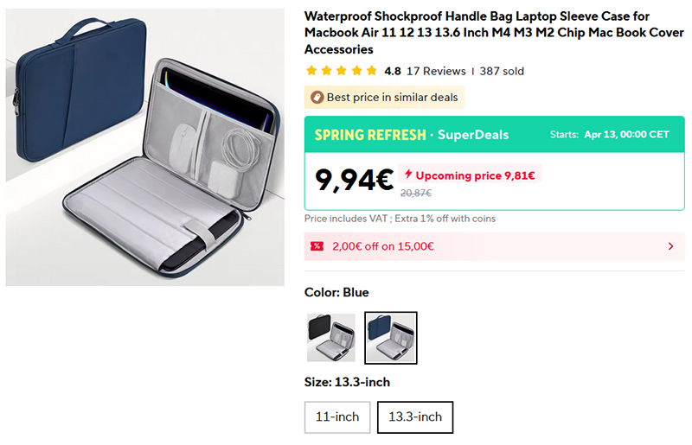Image resolution: width=692 pixels, height=445 pixels.
Task: Select the 11-inch size option
Action: [x=337, y=416]
